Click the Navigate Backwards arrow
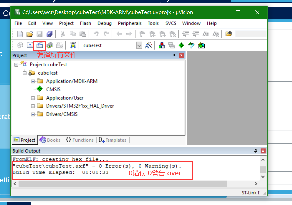This screenshot has width=292, height=205. [x=119, y=34]
